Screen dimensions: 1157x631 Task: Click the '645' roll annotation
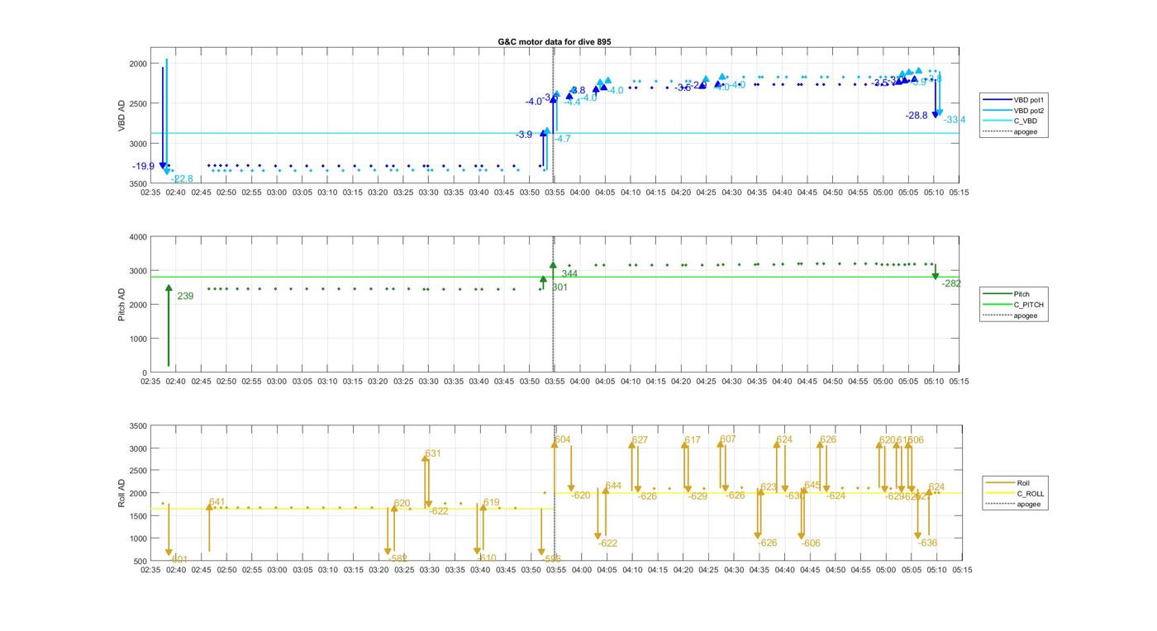[x=812, y=485]
